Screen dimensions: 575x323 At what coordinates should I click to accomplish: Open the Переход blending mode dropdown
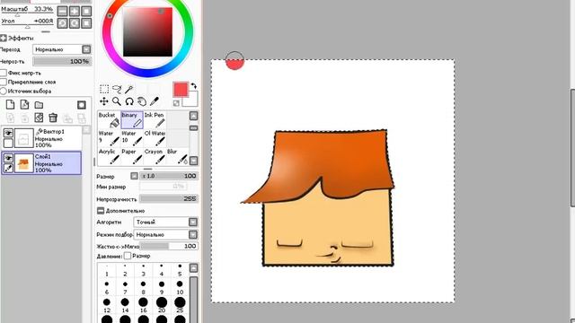pos(62,49)
